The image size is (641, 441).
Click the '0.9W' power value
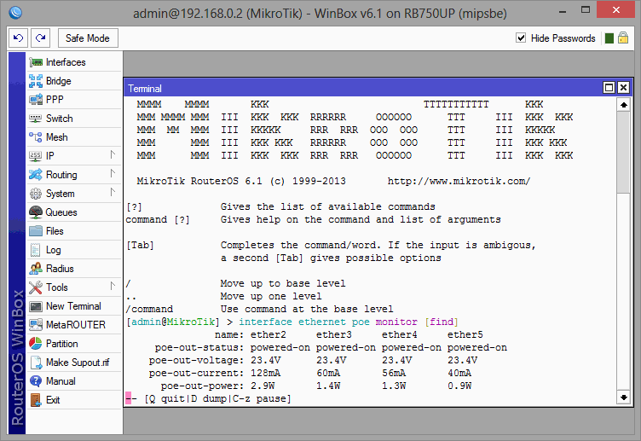(459, 386)
